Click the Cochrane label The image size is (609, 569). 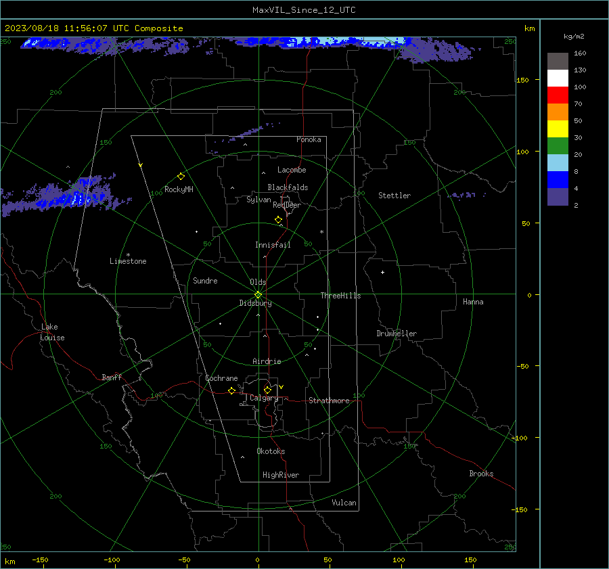(x=221, y=378)
